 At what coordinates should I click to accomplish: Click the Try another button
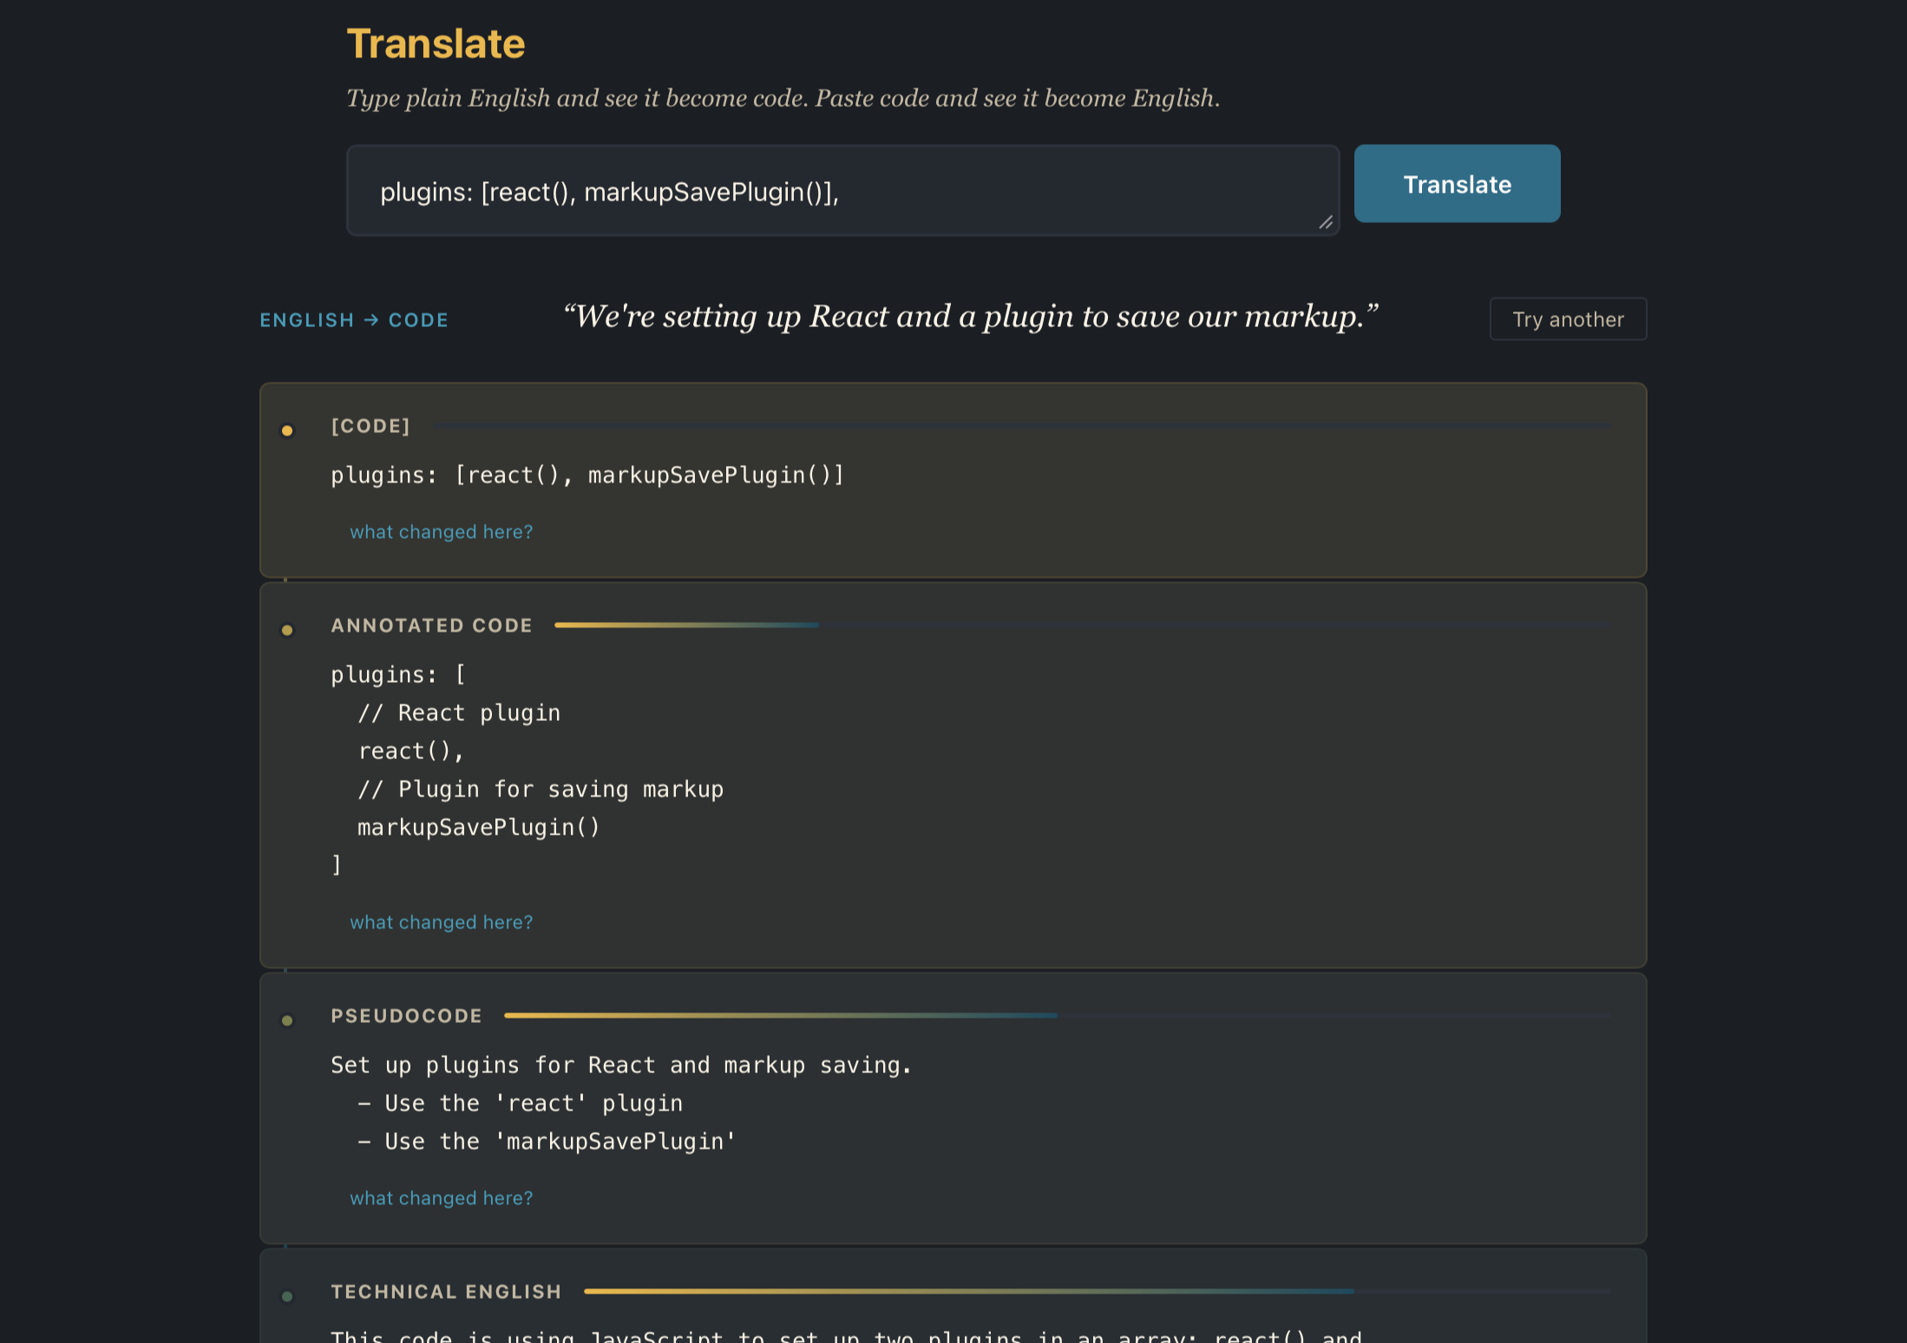click(x=1568, y=318)
